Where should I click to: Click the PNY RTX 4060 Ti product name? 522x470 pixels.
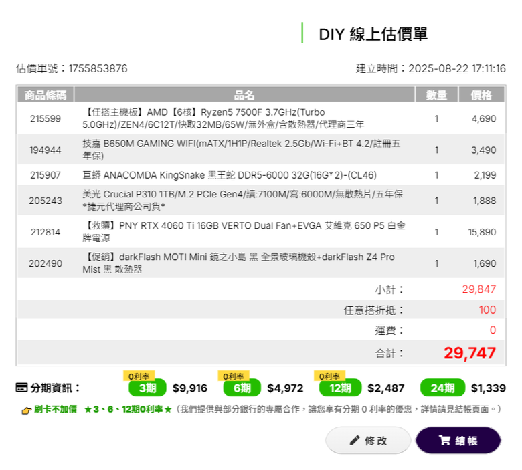pyautogui.click(x=244, y=231)
